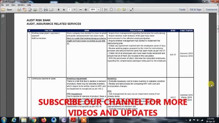Click the AUDIT RISK BANK title

coord(39,20)
